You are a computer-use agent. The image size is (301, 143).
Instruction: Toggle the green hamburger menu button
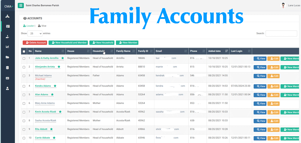click(21, 5)
